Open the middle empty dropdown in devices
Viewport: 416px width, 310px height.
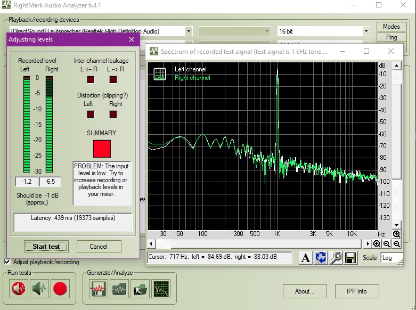(x=235, y=31)
